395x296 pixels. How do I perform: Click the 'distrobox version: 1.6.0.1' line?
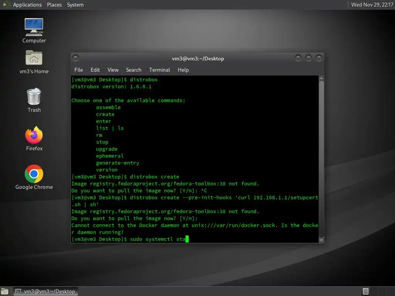(111, 87)
